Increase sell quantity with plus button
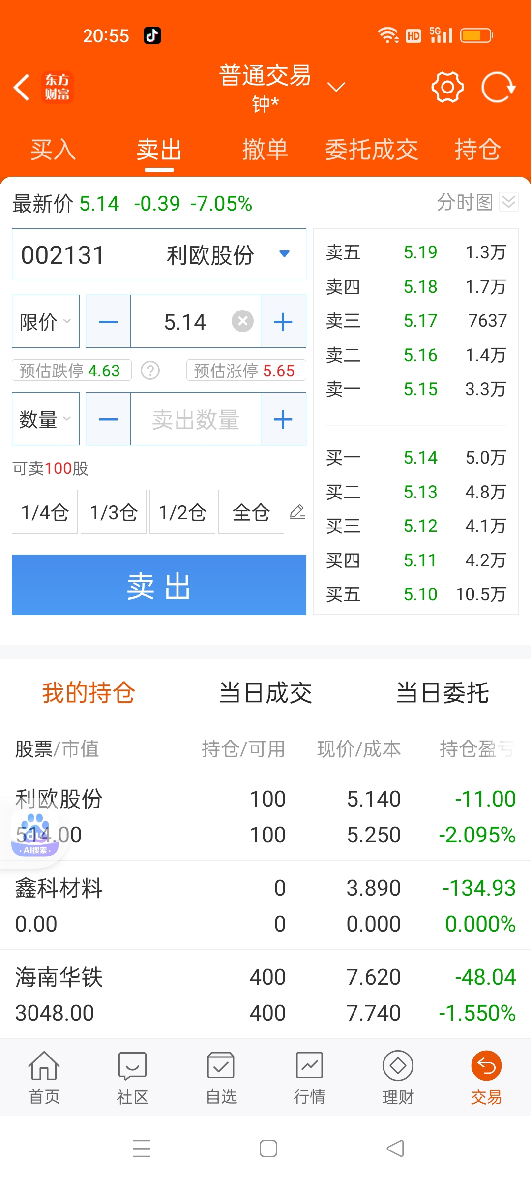 (283, 419)
